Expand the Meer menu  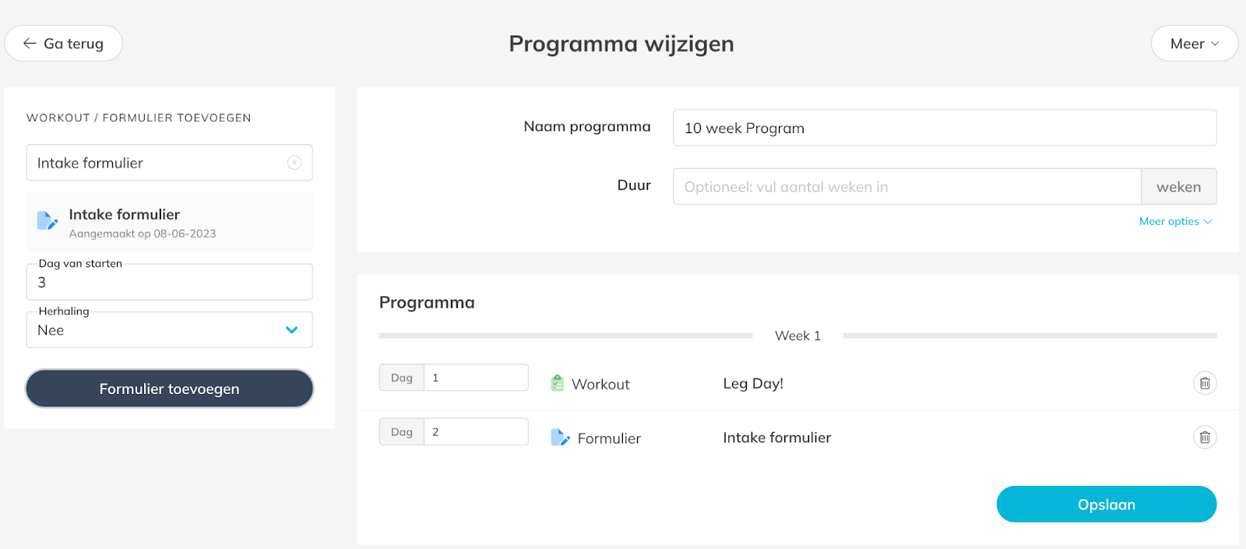click(x=1194, y=44)
